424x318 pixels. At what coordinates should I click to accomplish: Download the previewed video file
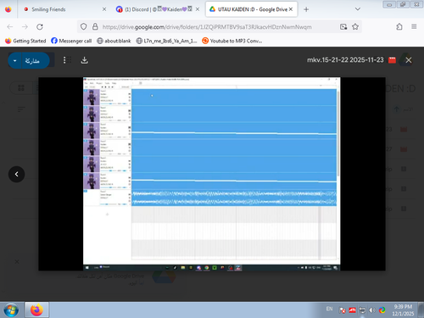(84, 60)
